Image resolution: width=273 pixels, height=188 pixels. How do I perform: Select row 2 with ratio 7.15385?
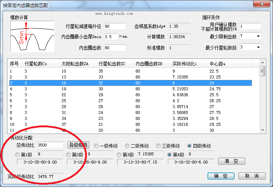pos(131,77)
